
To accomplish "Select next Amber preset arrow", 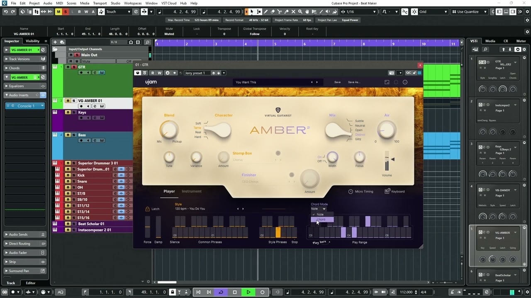I will coord(317,82).
